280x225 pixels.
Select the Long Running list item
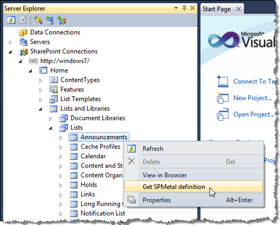point(102,204)
